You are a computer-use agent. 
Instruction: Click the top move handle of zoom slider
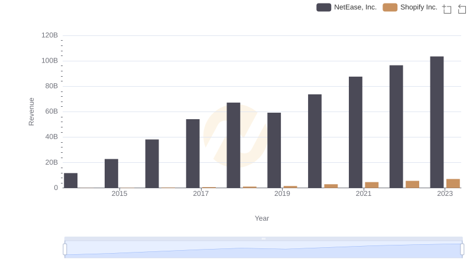click(x=263, y=238)
